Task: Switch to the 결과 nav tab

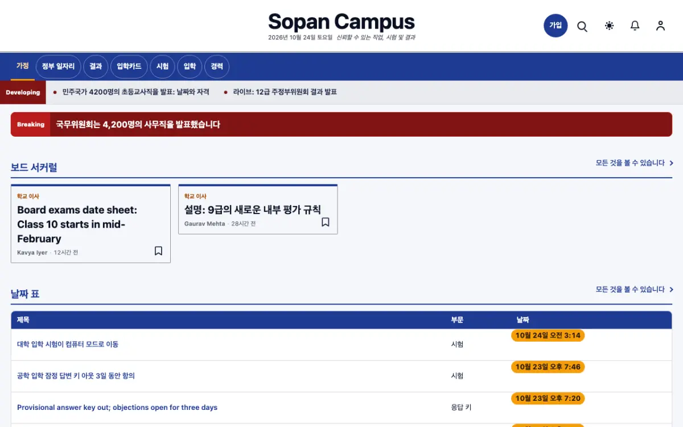Action: pos(96,67)
